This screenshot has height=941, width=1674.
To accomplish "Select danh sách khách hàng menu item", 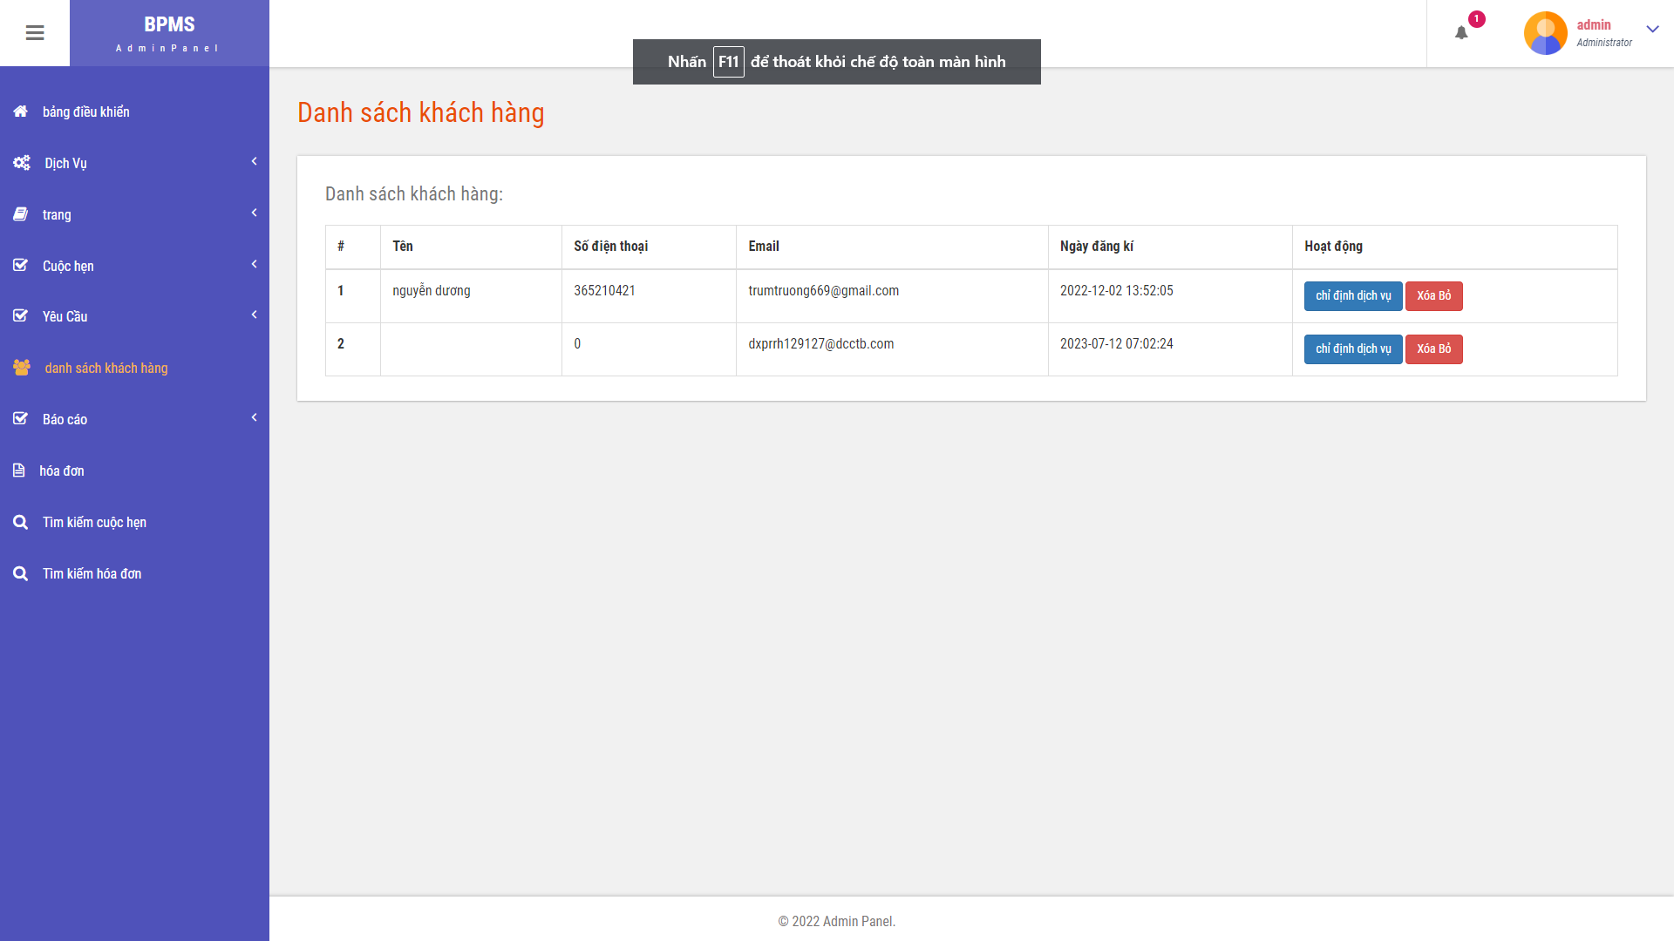I will point(105,368).
